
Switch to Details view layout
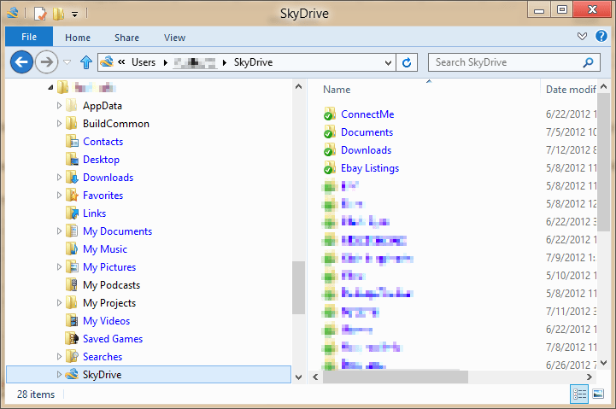[579, 394]
